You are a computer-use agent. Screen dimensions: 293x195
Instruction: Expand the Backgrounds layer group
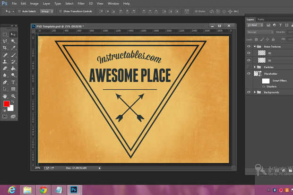255,92
